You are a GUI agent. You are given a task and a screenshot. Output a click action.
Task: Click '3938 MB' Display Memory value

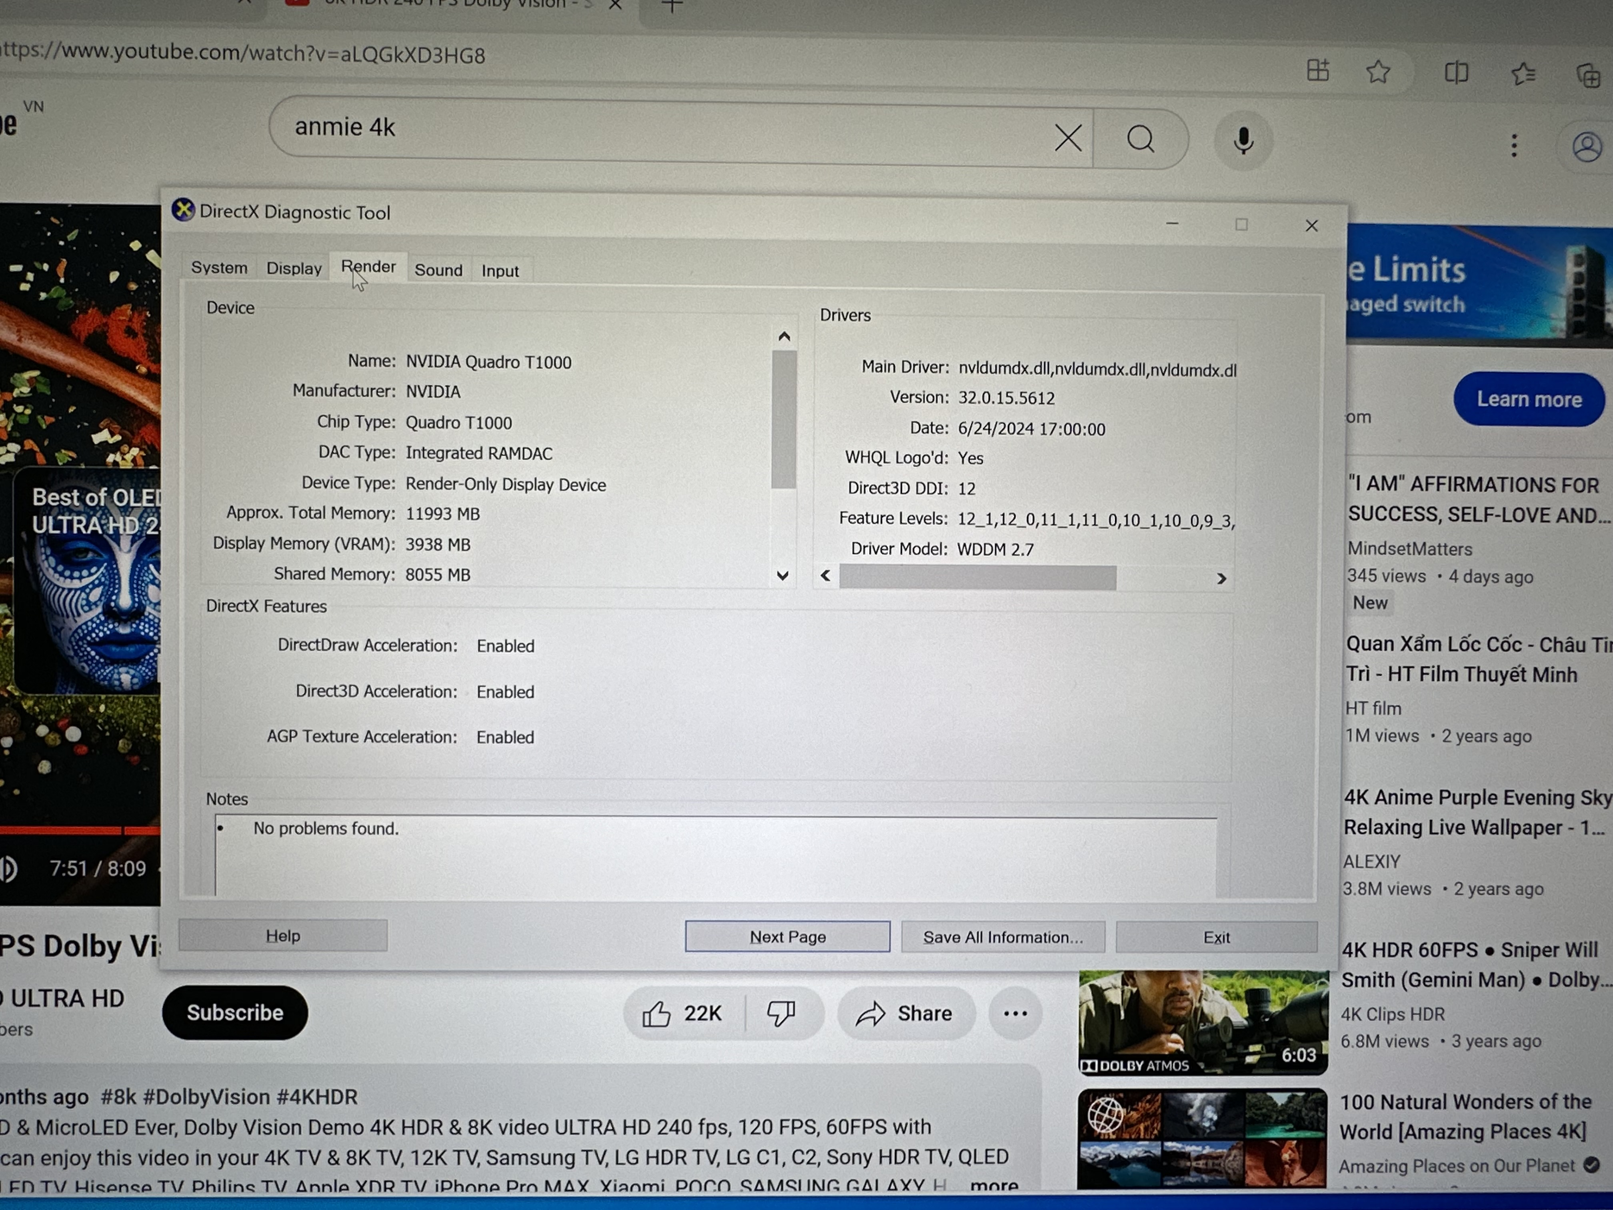pyautogui.click(x=438, y=544)
